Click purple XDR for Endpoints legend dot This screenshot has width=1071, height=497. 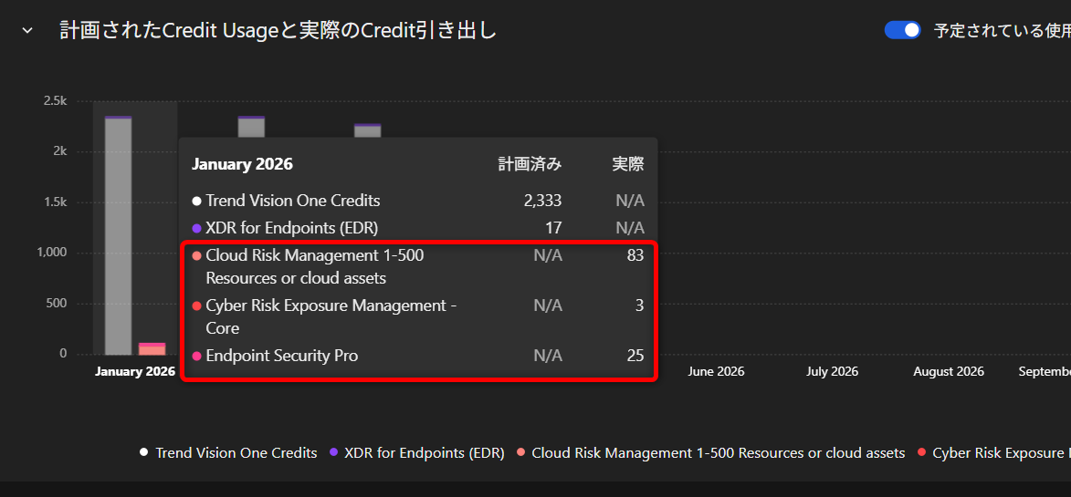[334, 452]
